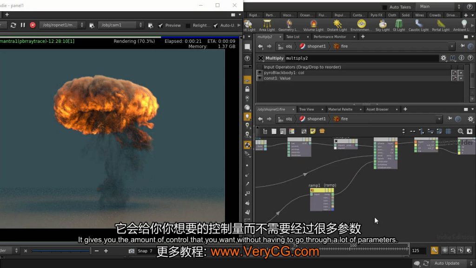The image size is (476, 268).
Task: Pin the network editor pane
Action: (x=450, y=119)
